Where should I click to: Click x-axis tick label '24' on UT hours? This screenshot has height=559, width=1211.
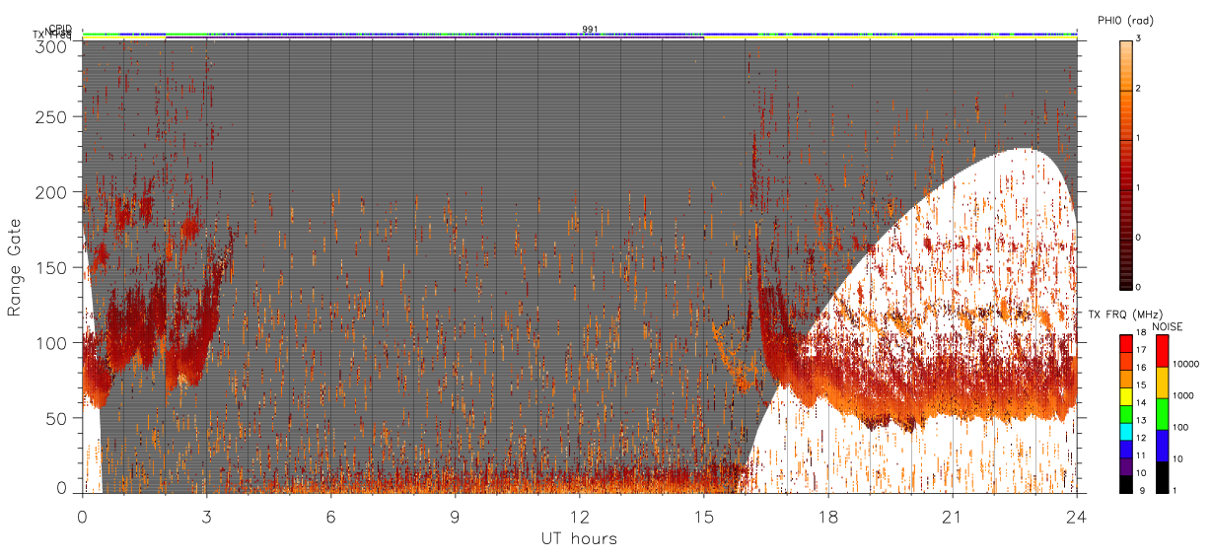[1077, 516]
